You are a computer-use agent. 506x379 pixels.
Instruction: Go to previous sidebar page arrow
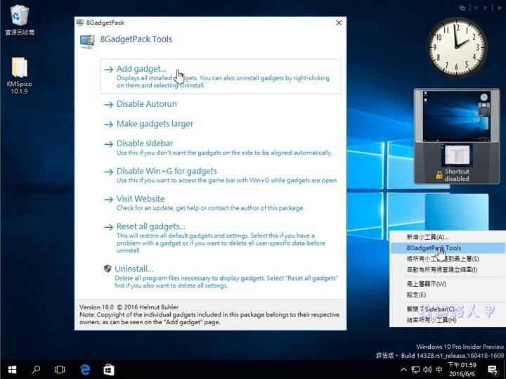[476, 8]
